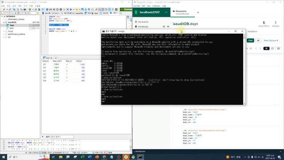Collapse the isauditdb database node
The height and width of the screenshot is (160, 284).
[4, 22]
